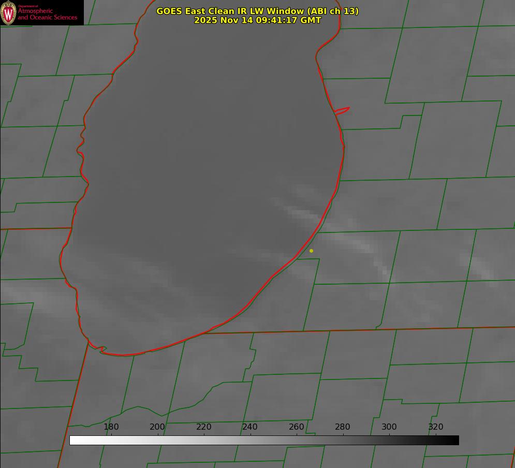Click the 200 tick label on colorbar

coord(157,427)
